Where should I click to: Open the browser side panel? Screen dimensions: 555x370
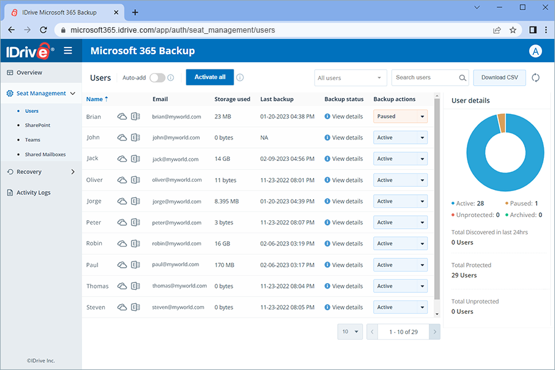pos(533,30)
